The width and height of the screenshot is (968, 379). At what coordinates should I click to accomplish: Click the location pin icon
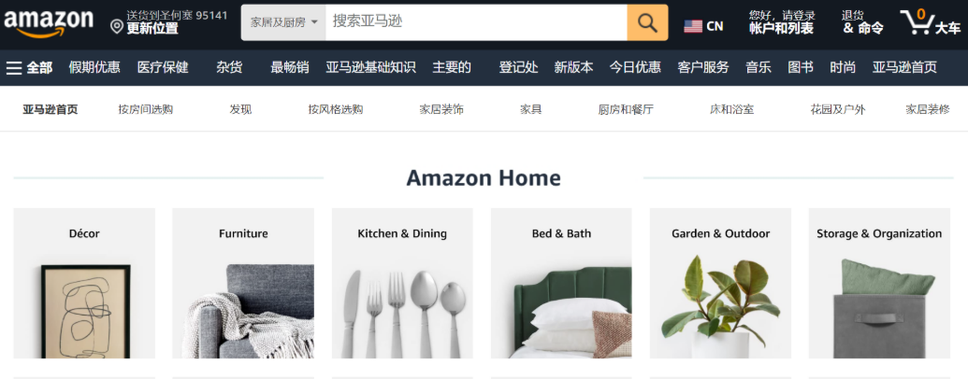coord(117,26)
